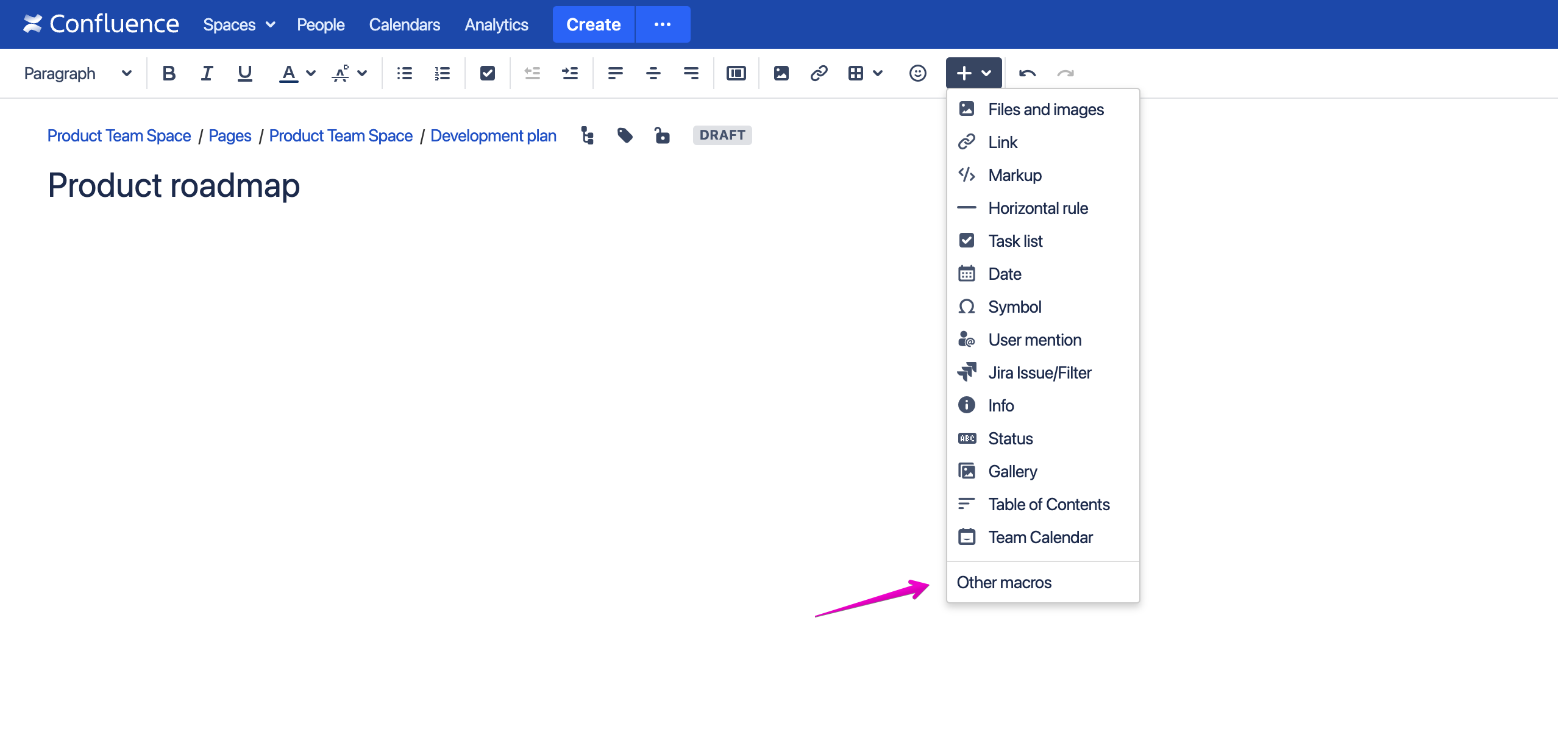Click the blue Create button
The image size is (1558, 740).
tap(593, 24)
